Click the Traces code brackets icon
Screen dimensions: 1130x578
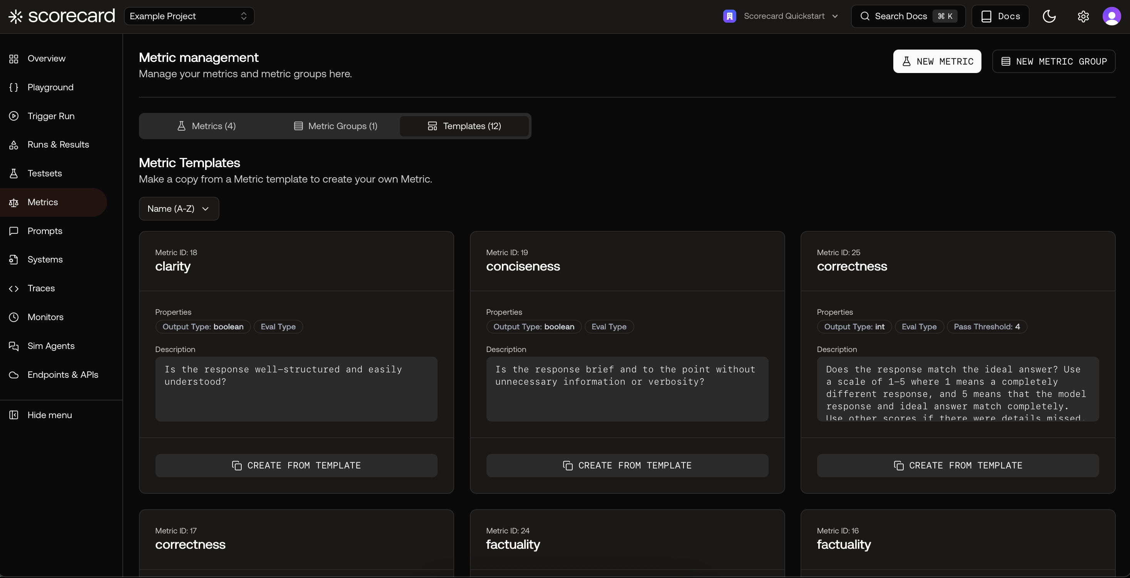click(13, 289)
